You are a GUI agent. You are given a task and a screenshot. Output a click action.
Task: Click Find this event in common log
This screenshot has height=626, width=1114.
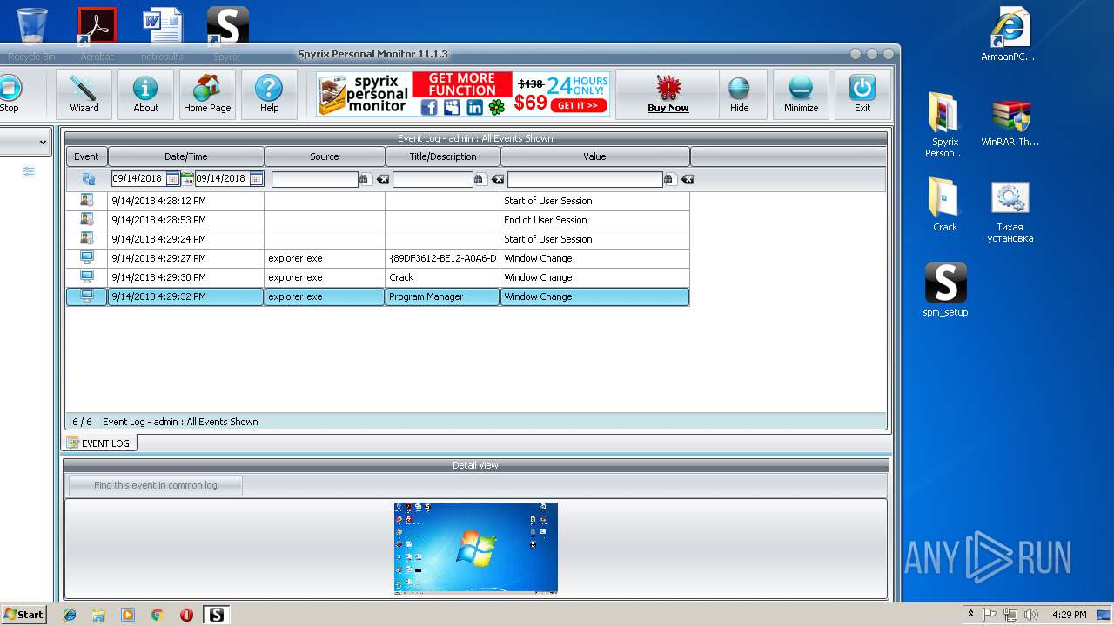tap(156, 485)
